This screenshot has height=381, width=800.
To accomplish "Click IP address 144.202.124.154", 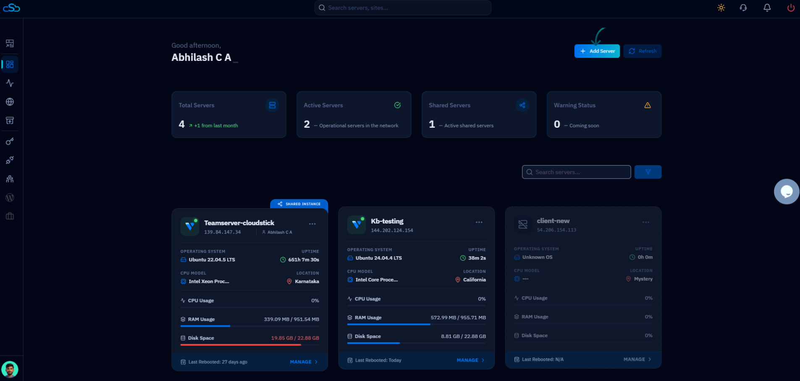I will 392,230.
